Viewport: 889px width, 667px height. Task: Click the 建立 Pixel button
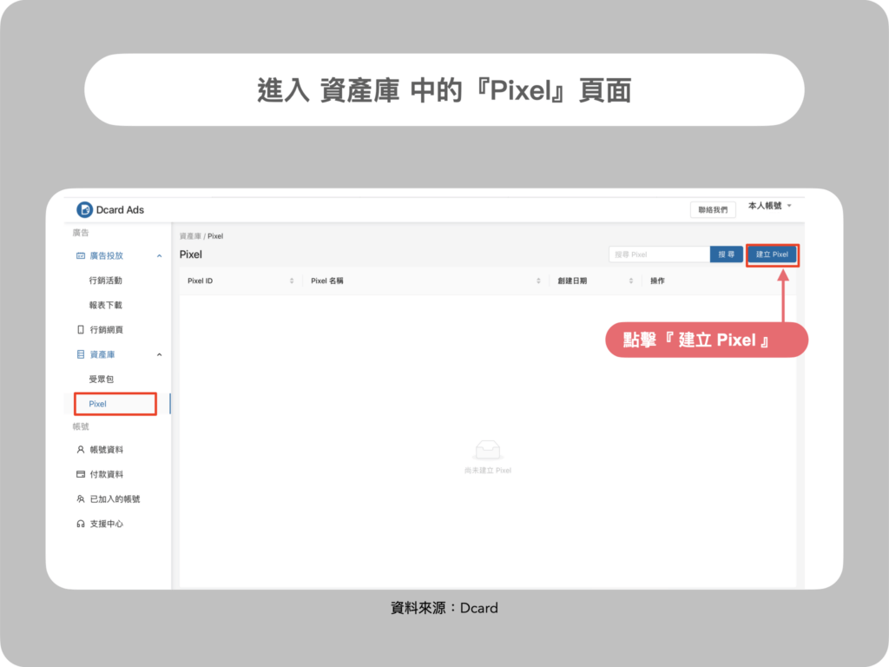(x=772, y=254)
